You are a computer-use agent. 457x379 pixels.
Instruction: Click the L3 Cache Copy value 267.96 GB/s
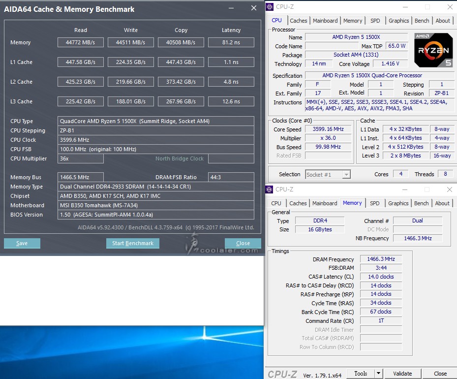pyautogui.click(x=181, y=101)
